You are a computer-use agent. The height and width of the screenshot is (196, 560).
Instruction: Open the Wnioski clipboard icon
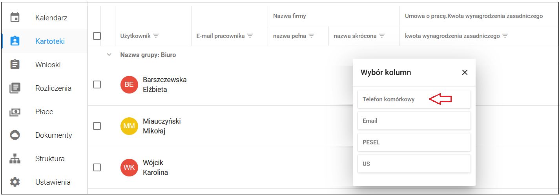15,65
